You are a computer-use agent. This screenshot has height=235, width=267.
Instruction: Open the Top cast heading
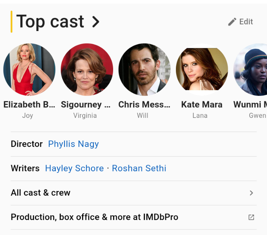click(x=50, y=22)
